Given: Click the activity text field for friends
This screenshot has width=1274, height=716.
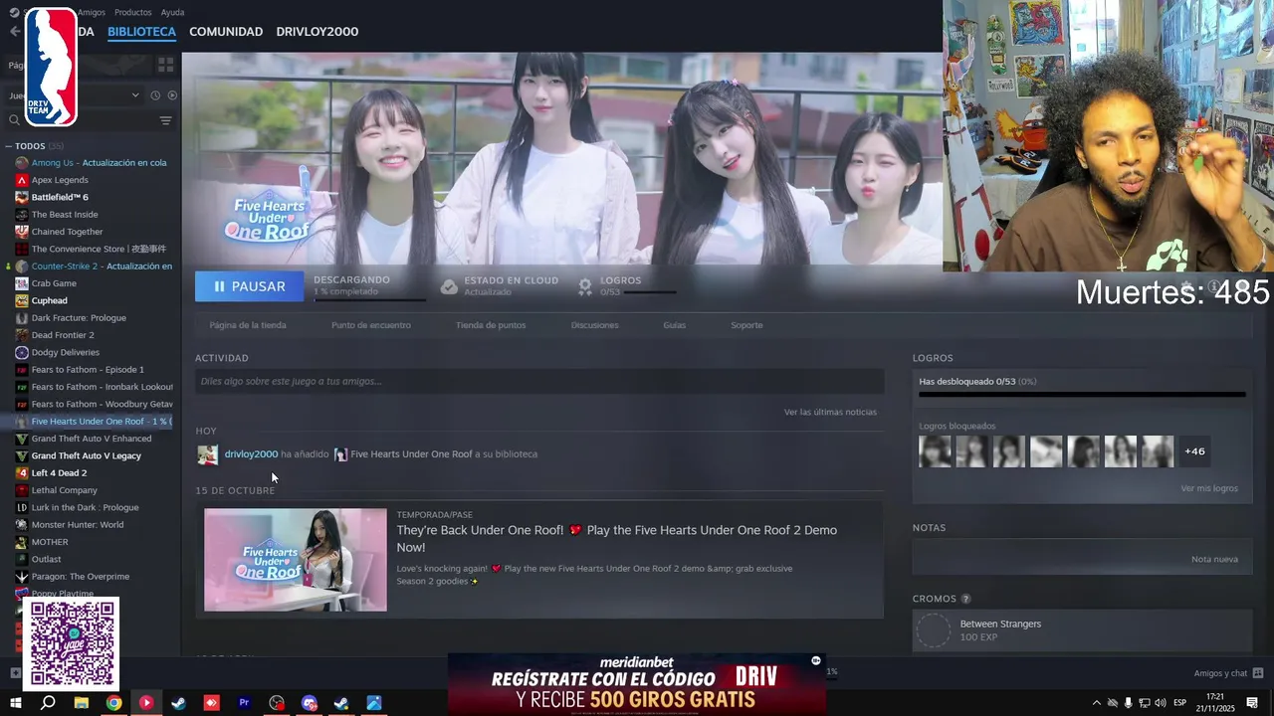Looking at the screenshot, I should pos(539,381).
